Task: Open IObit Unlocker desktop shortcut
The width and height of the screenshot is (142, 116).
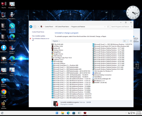Action: (4, 105)
